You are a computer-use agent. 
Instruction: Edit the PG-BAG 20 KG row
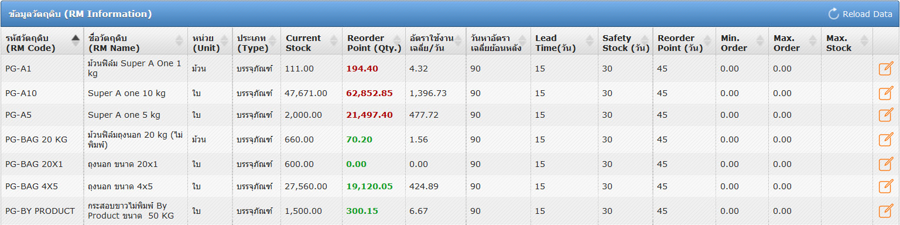pyautogui.click(x=886, y=139)
